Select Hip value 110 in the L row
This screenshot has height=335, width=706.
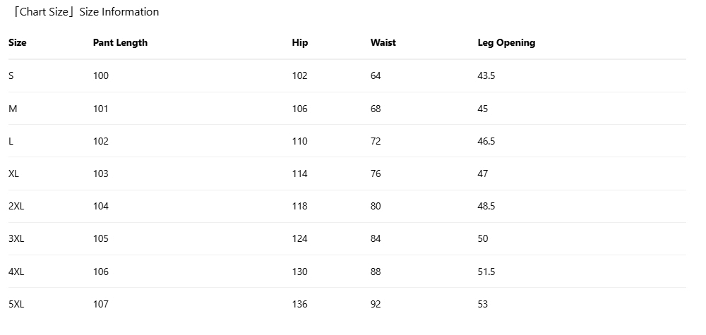coord(299,141)
